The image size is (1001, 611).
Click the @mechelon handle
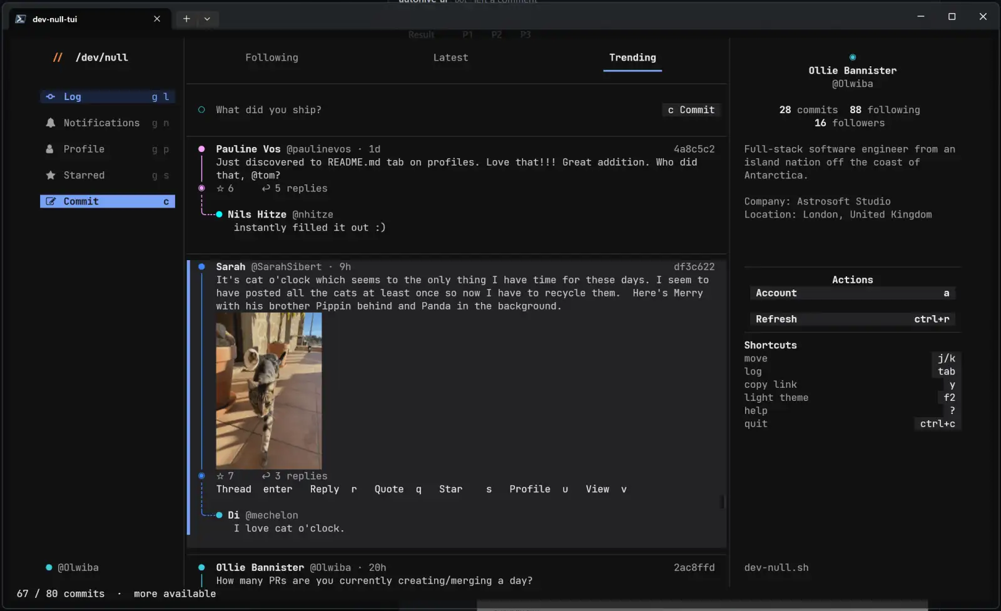(x=272, y=515)
